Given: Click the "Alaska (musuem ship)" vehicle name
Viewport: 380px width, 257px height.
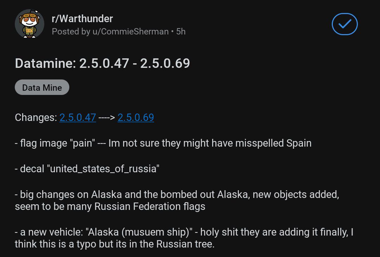Looking at the screenshot, I should click(x=139, y=232).
